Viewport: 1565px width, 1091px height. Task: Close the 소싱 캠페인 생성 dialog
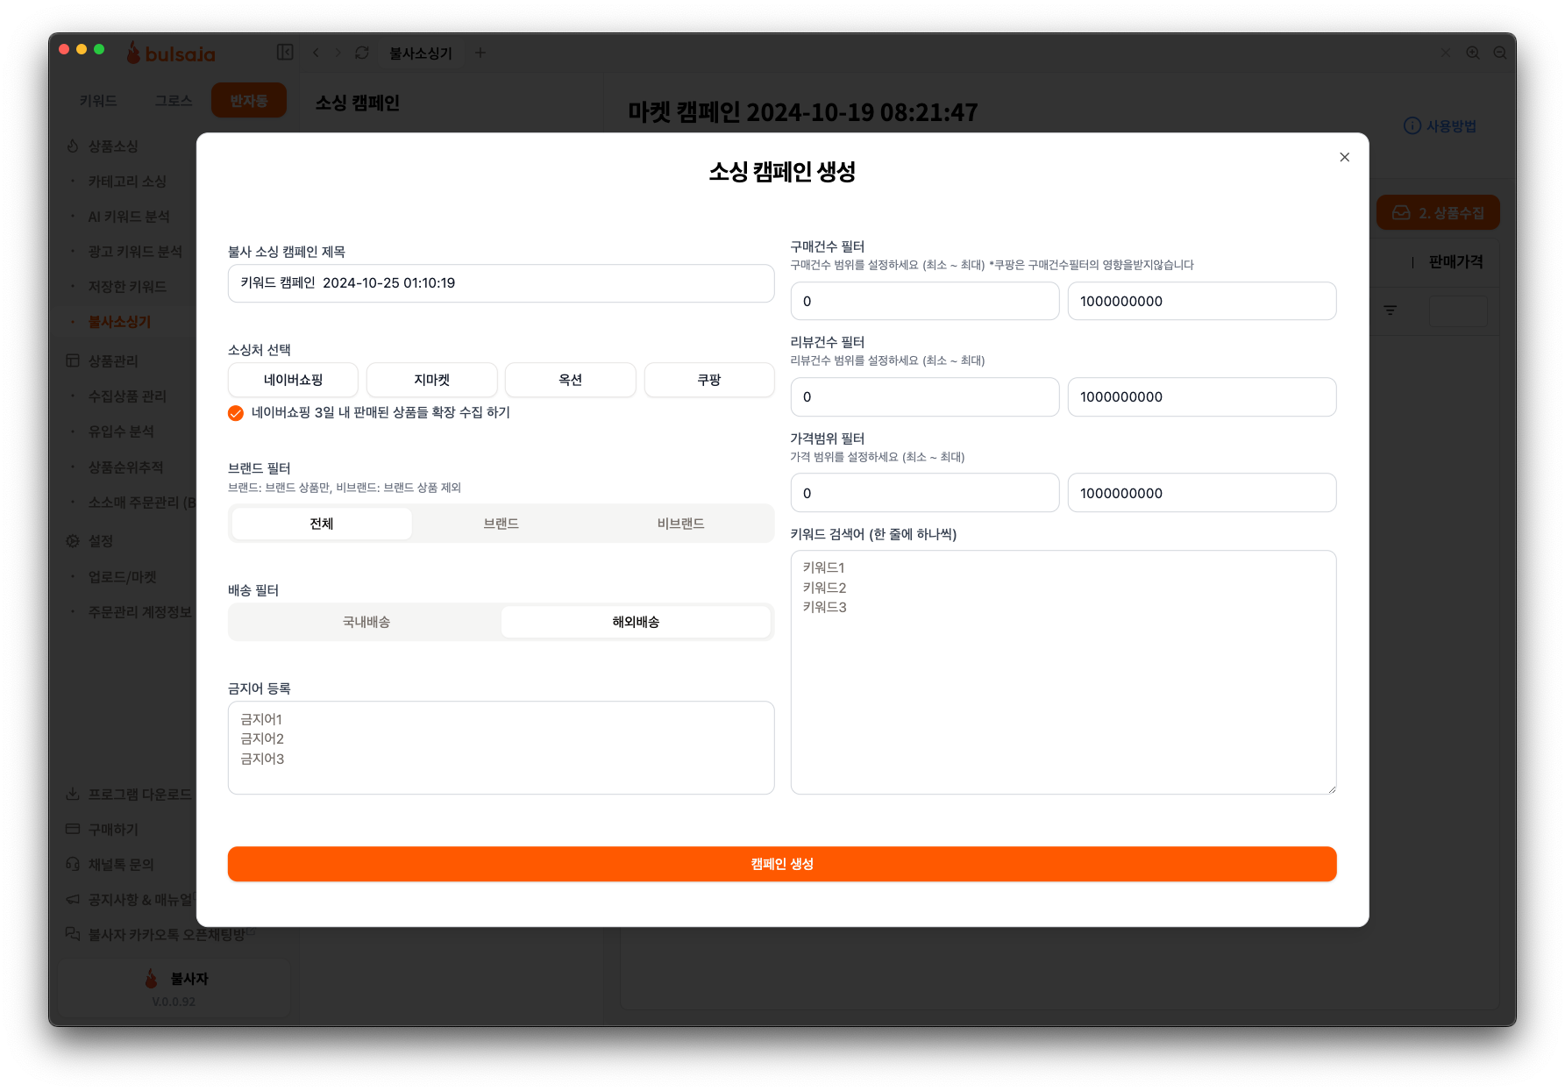coord(1344,157)
